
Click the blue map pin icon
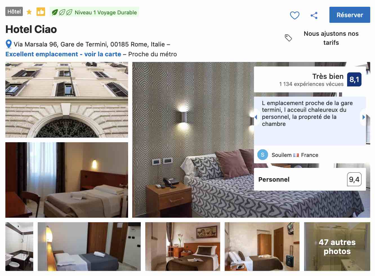[9, 44]
